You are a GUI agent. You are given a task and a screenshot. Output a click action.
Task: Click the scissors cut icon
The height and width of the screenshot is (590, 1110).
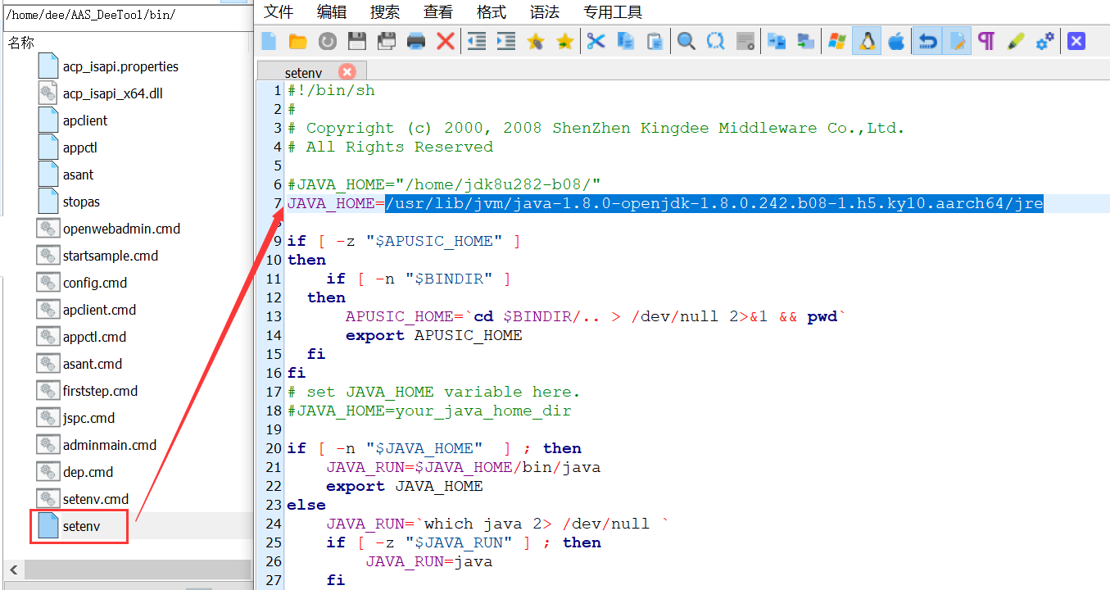pyautogui.click(x=596, y=41)
